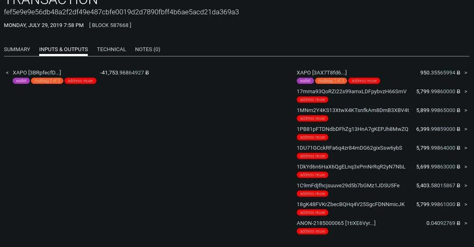Click right arrow next to 950.35565994 output
The height and width of the screenshot is (247, 474).
pyautogui.click(x=466, y=73)
